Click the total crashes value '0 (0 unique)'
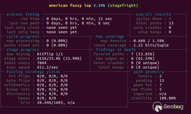This screenshot has height=114, width=191. click(145, 63)
